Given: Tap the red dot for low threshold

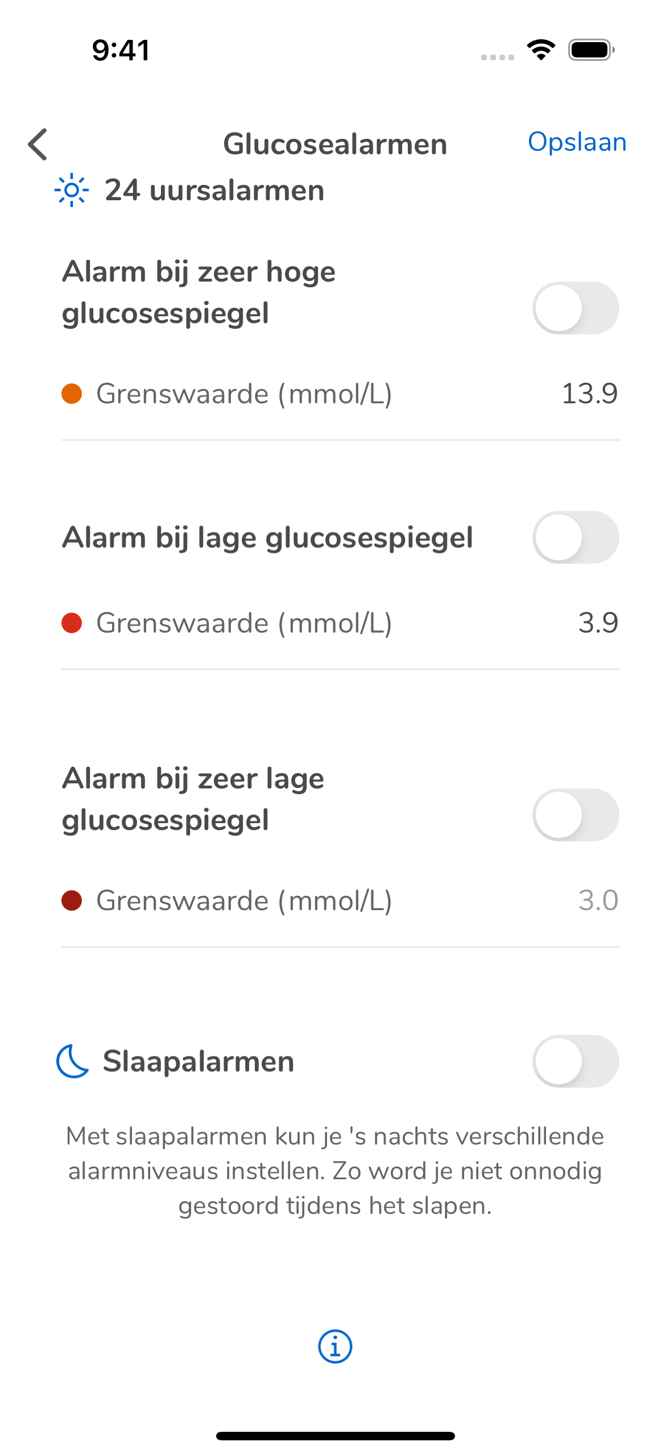Looking at the screenshot, I should [72, 623].
